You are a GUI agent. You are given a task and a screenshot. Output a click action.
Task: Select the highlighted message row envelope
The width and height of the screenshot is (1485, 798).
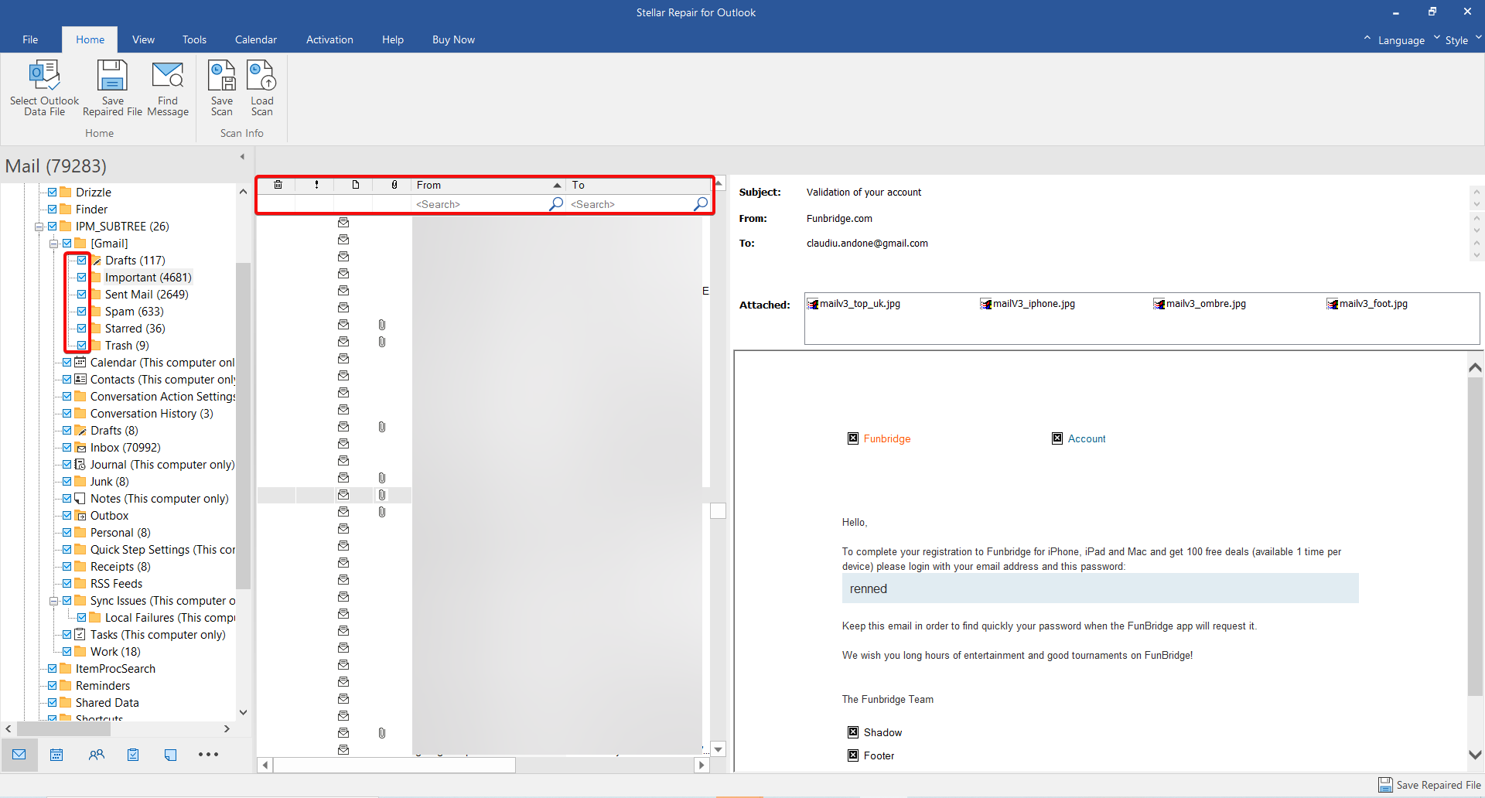coord(343,495)
